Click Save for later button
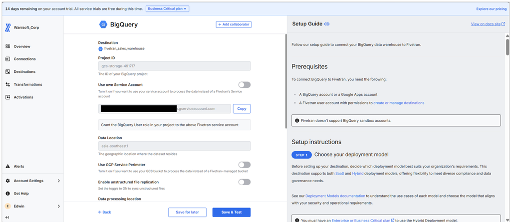 pos(188,212)
